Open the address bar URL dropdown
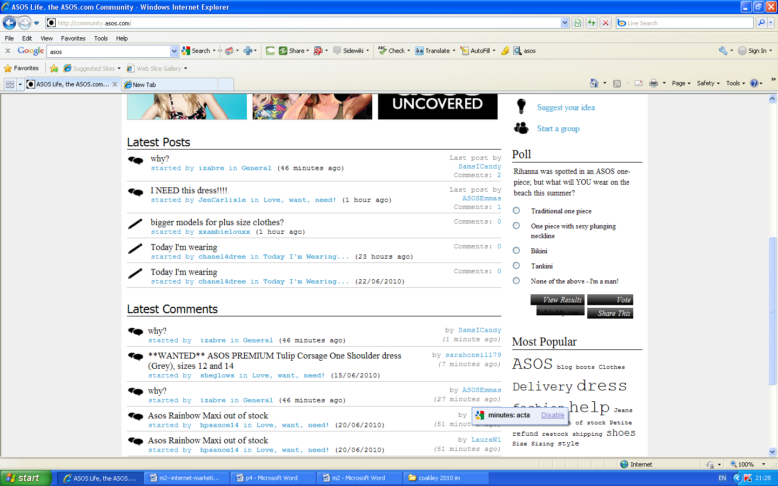The width and height of the screenshot is (778, 486). click(x=565, y=23)
